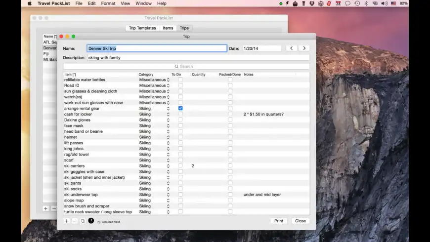Click the Description field
The height and width of the screenshot is (242, 430).
199,58
